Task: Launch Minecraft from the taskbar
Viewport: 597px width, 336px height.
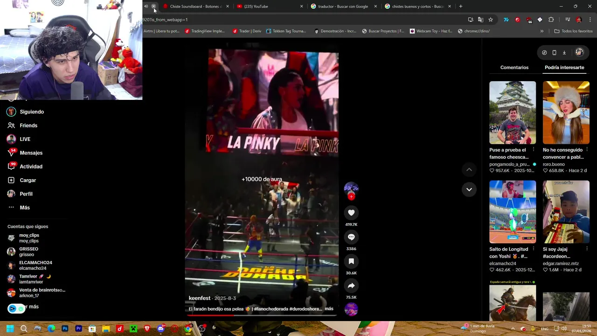Action: click(x=133, y=329)
